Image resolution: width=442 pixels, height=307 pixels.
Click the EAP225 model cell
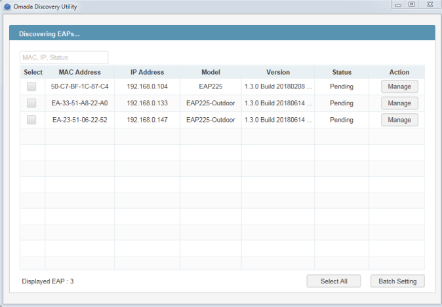211,86
